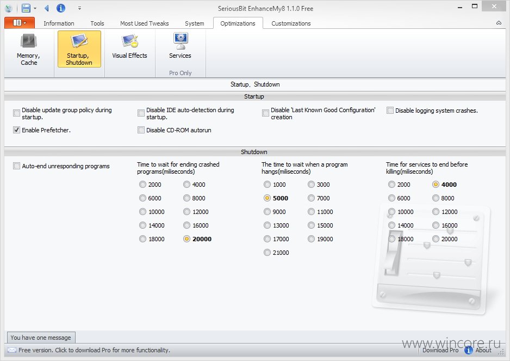Choose the 3000 hang time radio button
The width and height of the screenshot is (510, 361).
point(311,185)
